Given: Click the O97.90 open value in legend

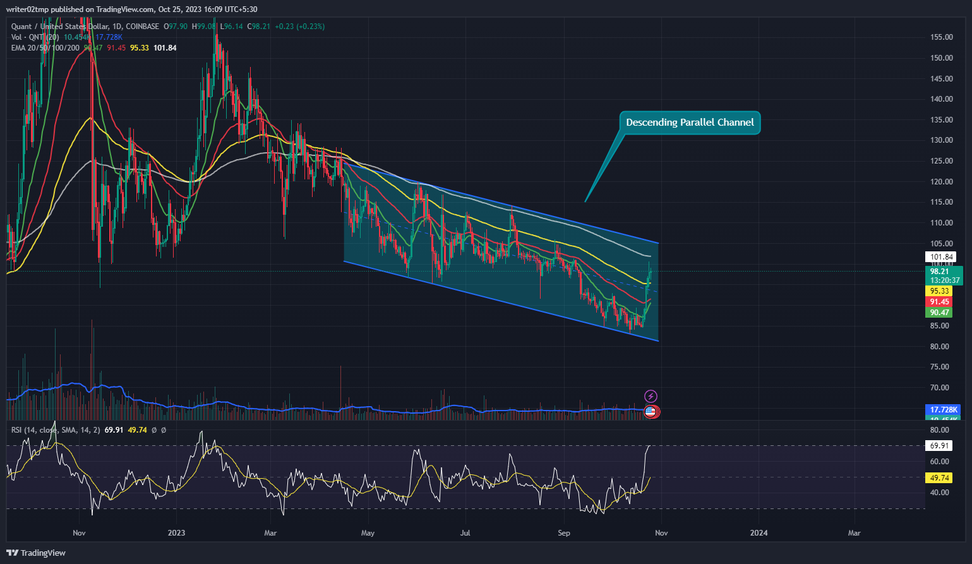Looking at the screenshot, I should 176,27.
